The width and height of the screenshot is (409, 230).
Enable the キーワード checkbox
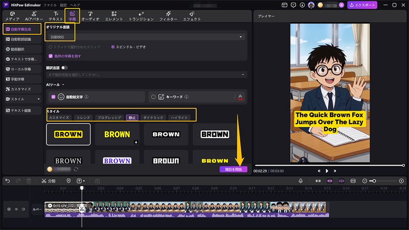point(153,97)
